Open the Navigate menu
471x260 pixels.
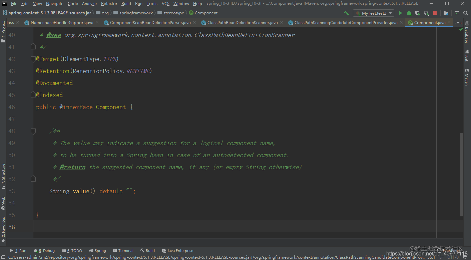(x=55, y=4)
